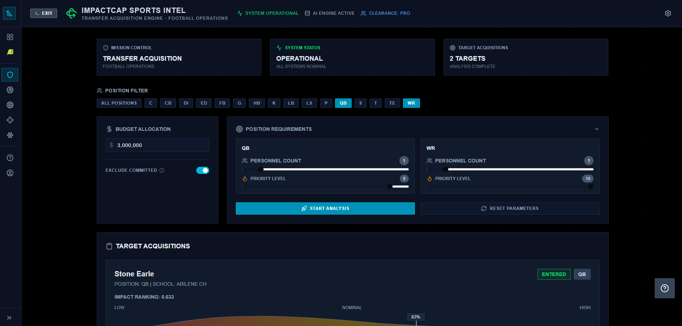Click the cross-shaped icon in sidebar
This screenshot has height=326, width=682.
[10, 120]
